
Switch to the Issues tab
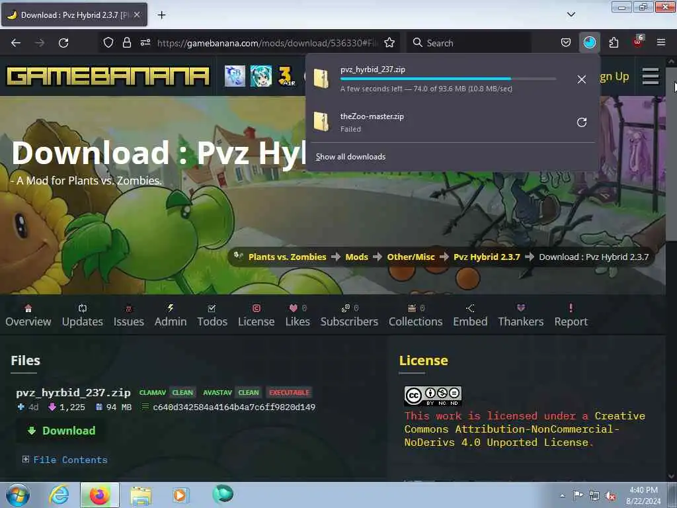[129, 316]
